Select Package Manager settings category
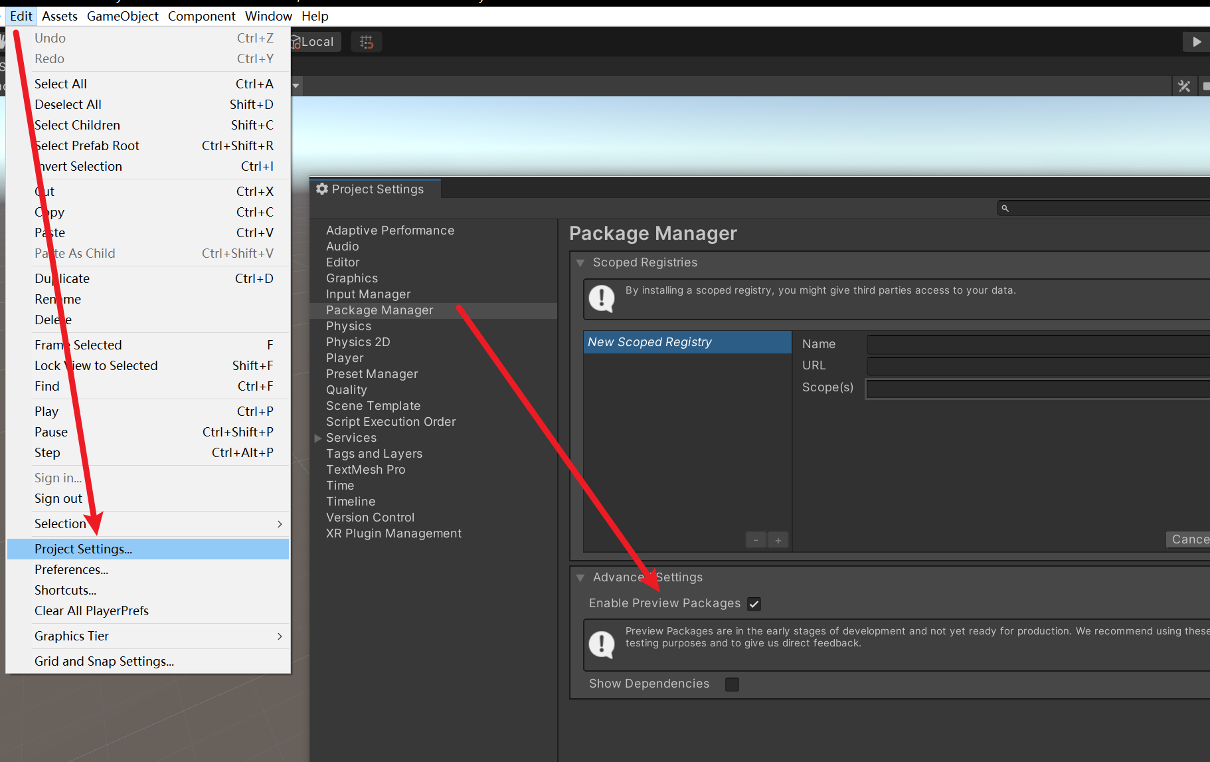The width and height of the screenshot is (1210, 762). (434, 310)
